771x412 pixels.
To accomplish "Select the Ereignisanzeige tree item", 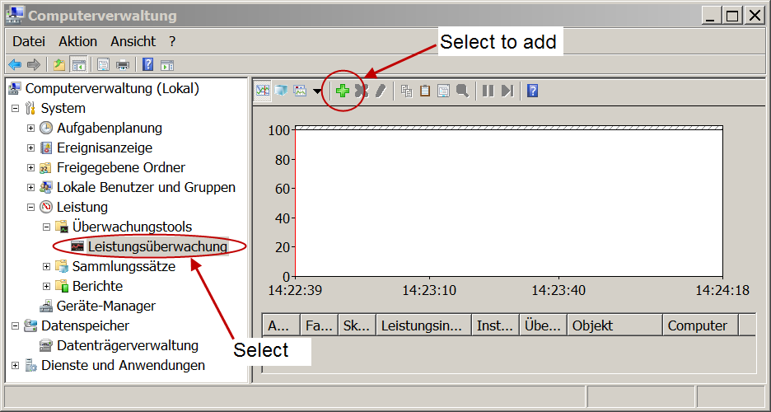I will coord(105,147).
